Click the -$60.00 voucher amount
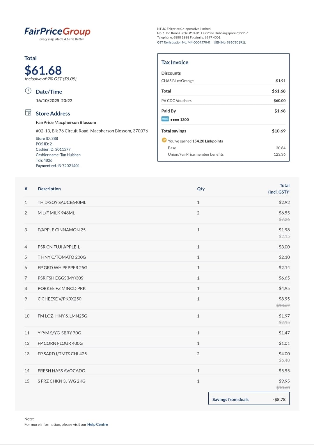 click(x=279, y=101)
